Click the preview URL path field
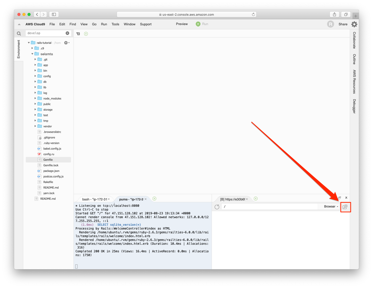373x288 pixels. click(x=269, y=207)
